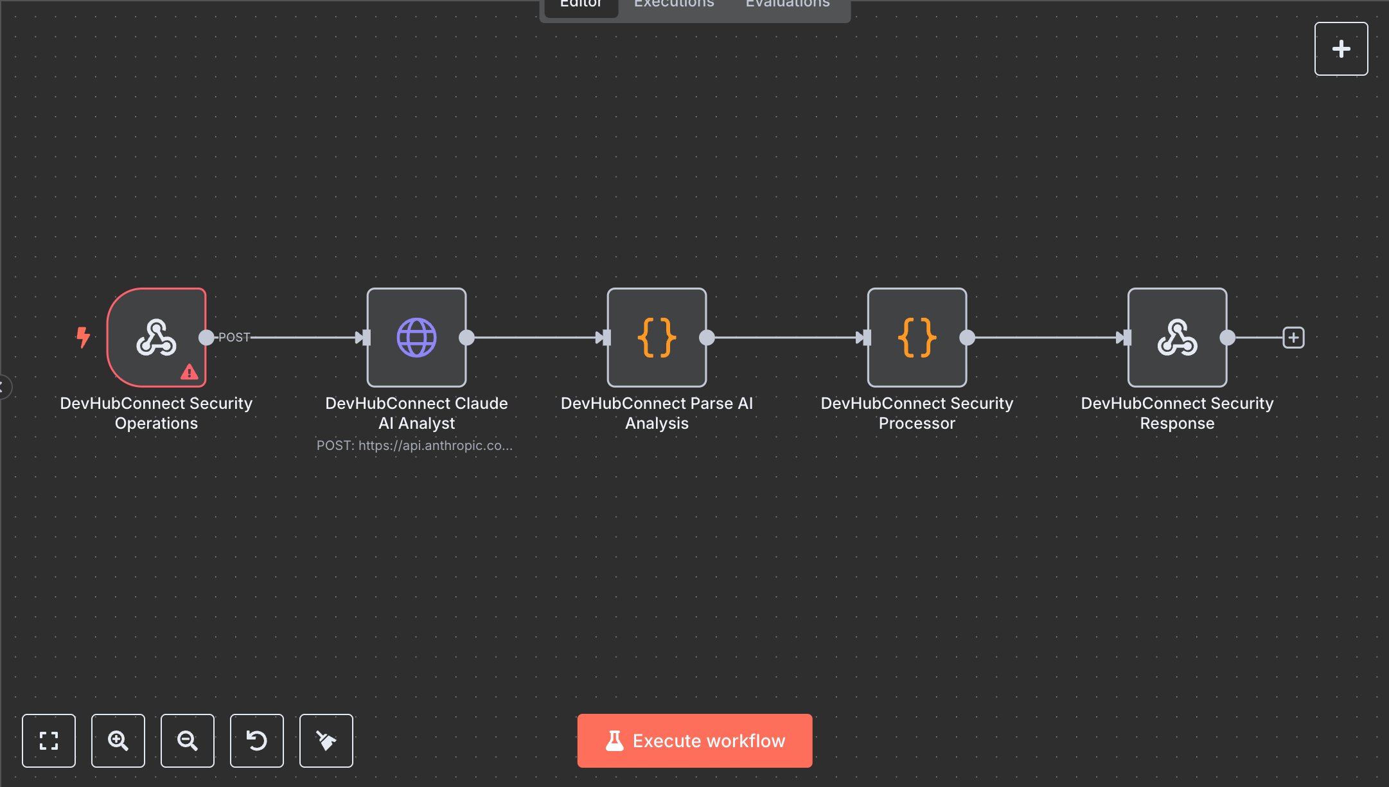Open the DevHubConnect Security Operations webhook node
The image size is (1389, 787).
(x=156, y=338)
